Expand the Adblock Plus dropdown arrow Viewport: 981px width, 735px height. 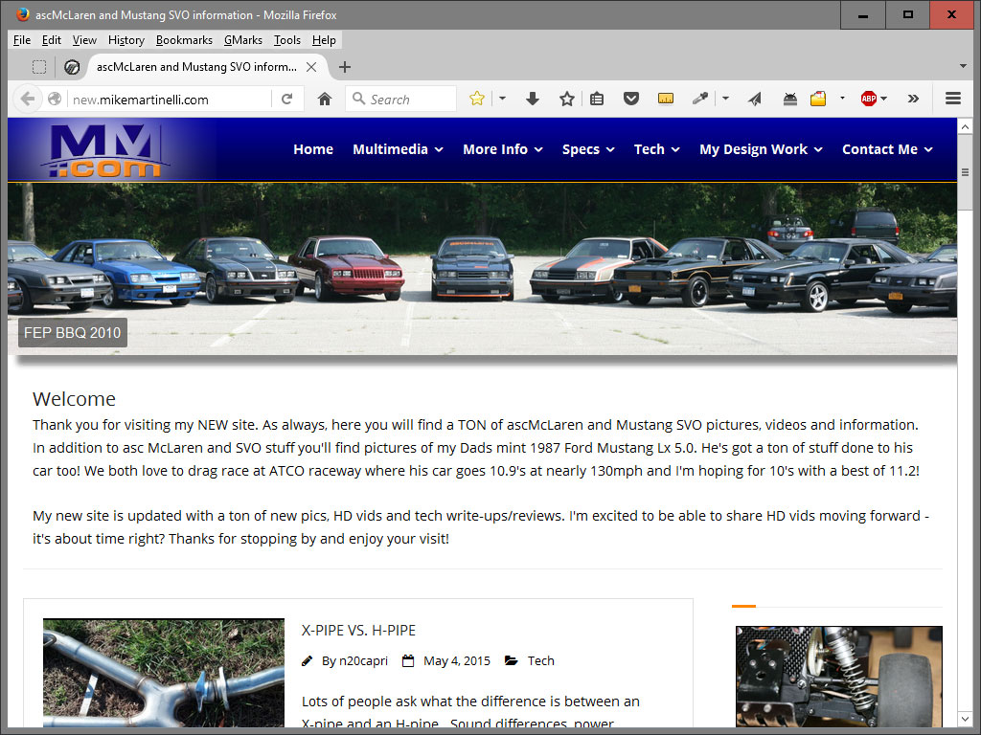point(883,99)
